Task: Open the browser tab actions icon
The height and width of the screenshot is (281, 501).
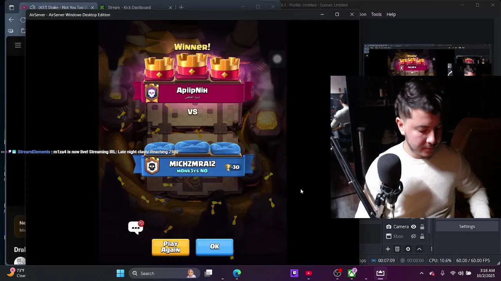Action: [11, 7]
